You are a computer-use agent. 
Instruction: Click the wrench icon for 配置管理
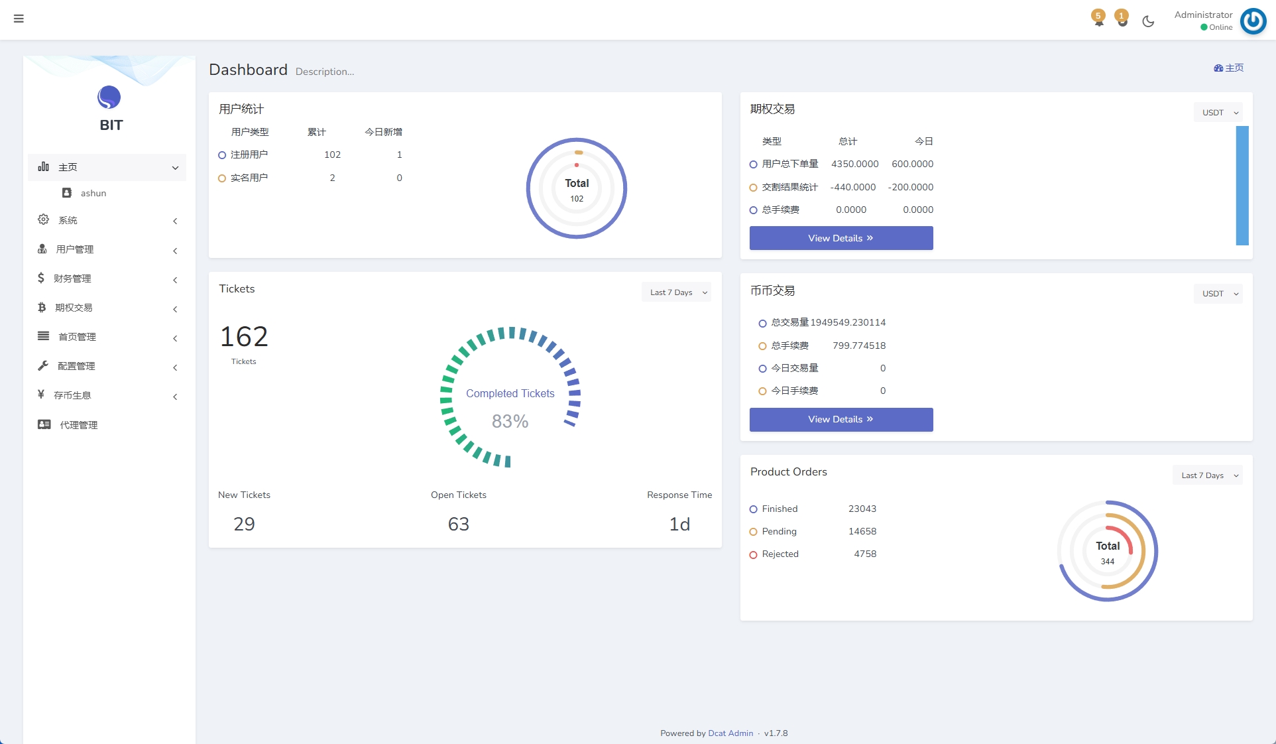click(x=43, y=365)
